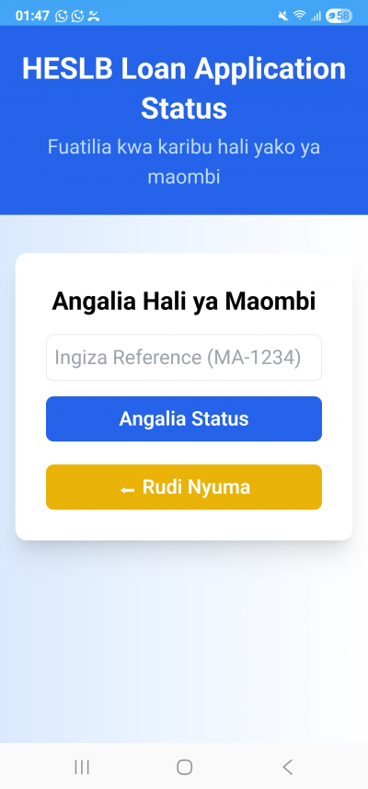368x789 pixels.
Task: Focus the Ingiza Reference input field
Action: pos(184,358)
